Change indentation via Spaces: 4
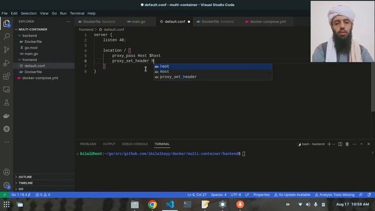 point(219,195)
